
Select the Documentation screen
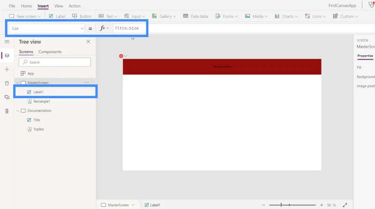[39, 111]
